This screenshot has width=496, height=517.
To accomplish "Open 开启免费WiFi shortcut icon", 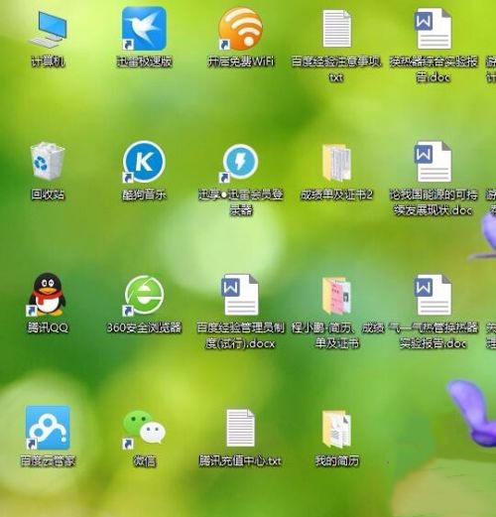I will [240, 29].
